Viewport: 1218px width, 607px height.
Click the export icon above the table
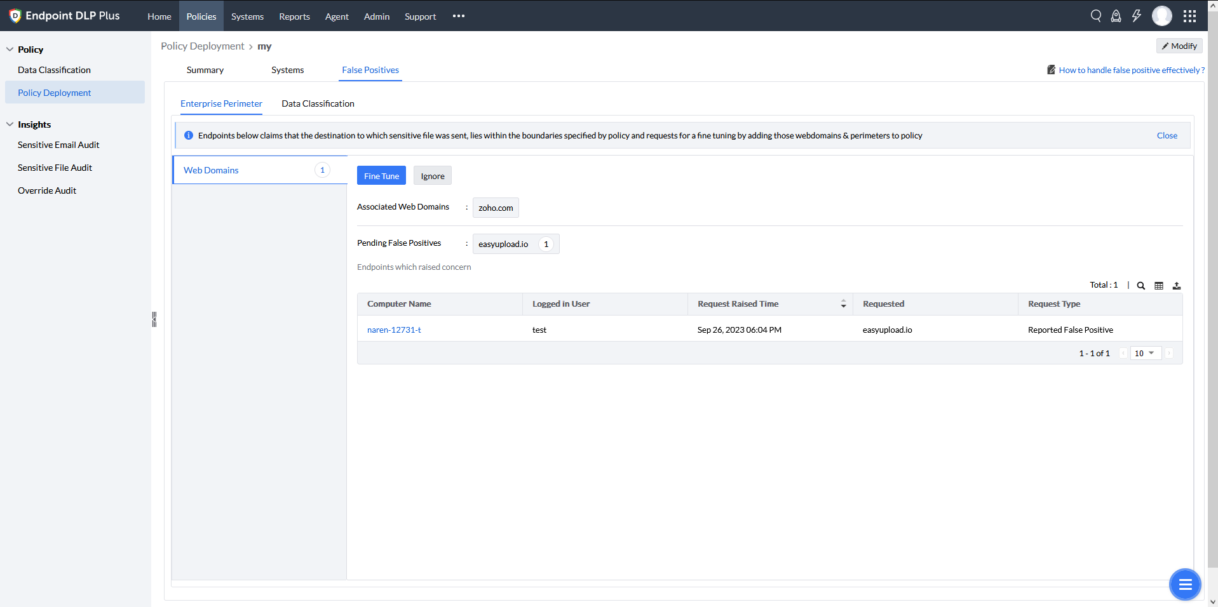(x=1176, y=286)
